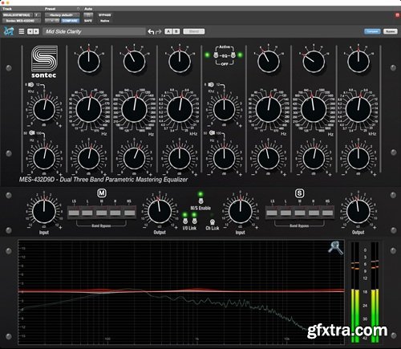Switch S channel high shelf 8/12 kHz selector
The height and width of the screenshot is (349, 401).
click(x=211, y=85)
